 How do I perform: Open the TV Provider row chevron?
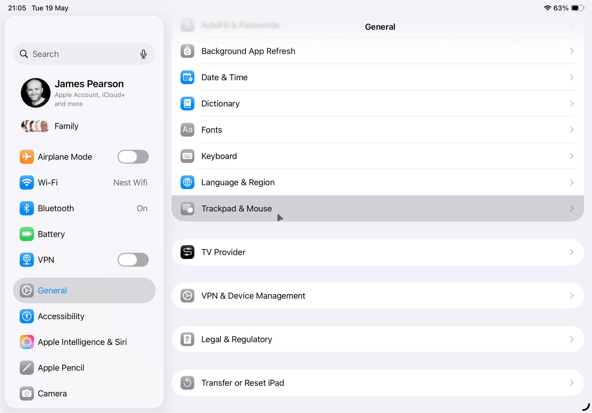click(x=572, y=252)
